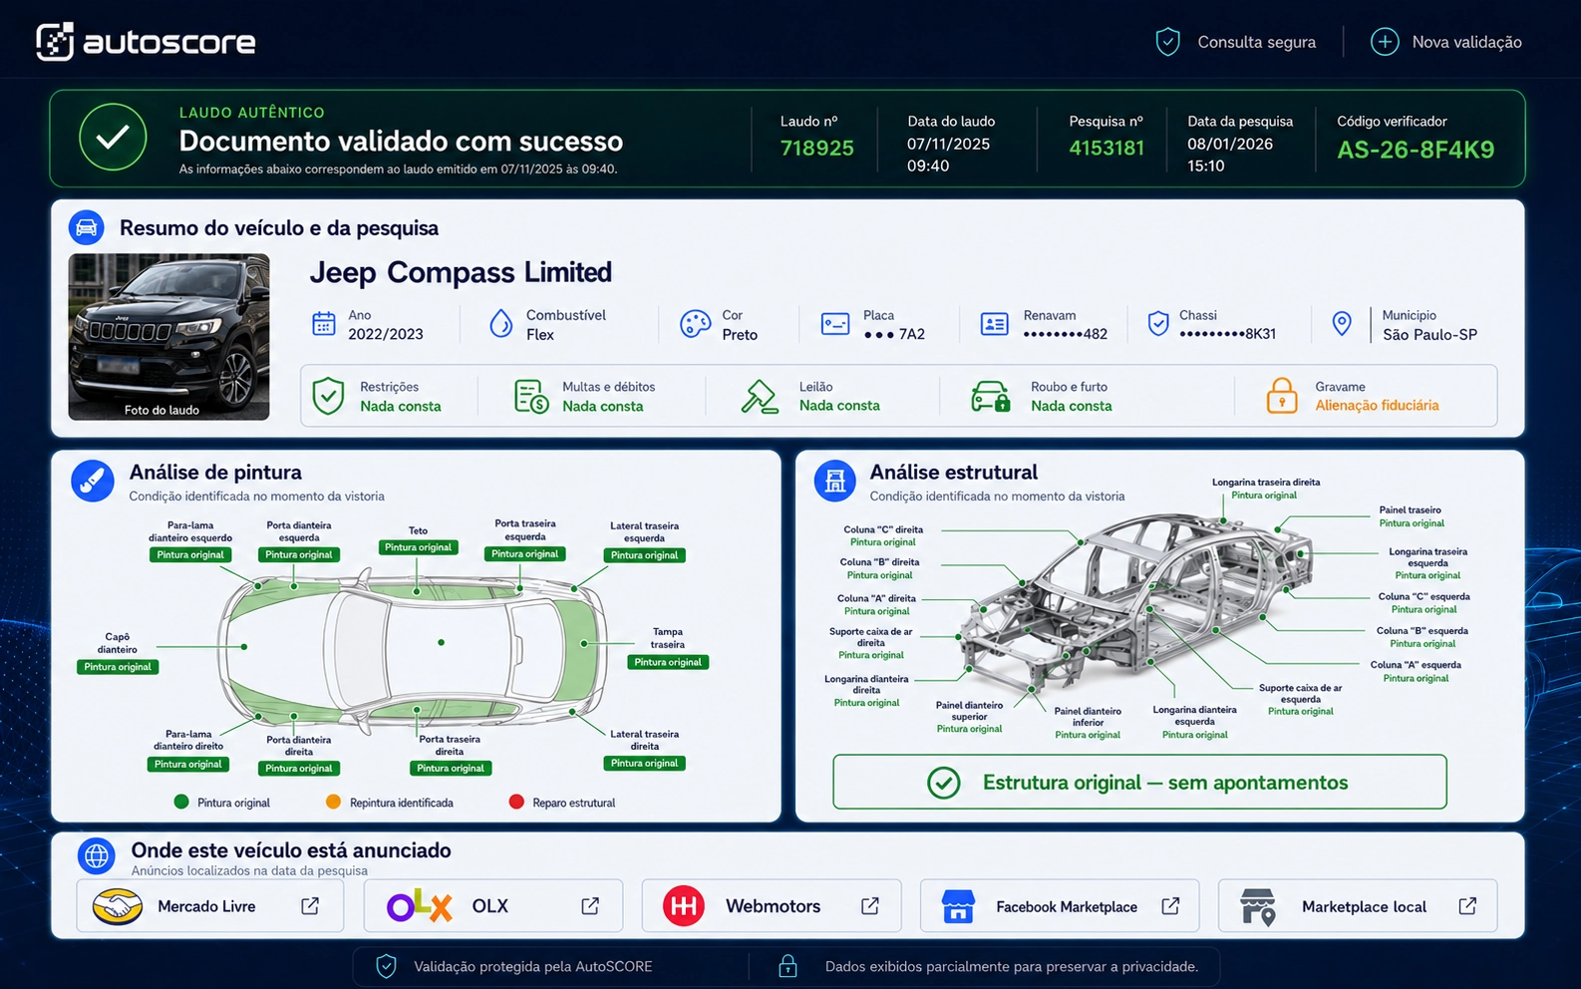Click the OLX external link icon
The height and width of the screenshot is (989, 1581).
point(590,905)
